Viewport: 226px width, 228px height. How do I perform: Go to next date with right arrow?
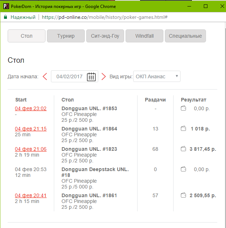(103, 76)
